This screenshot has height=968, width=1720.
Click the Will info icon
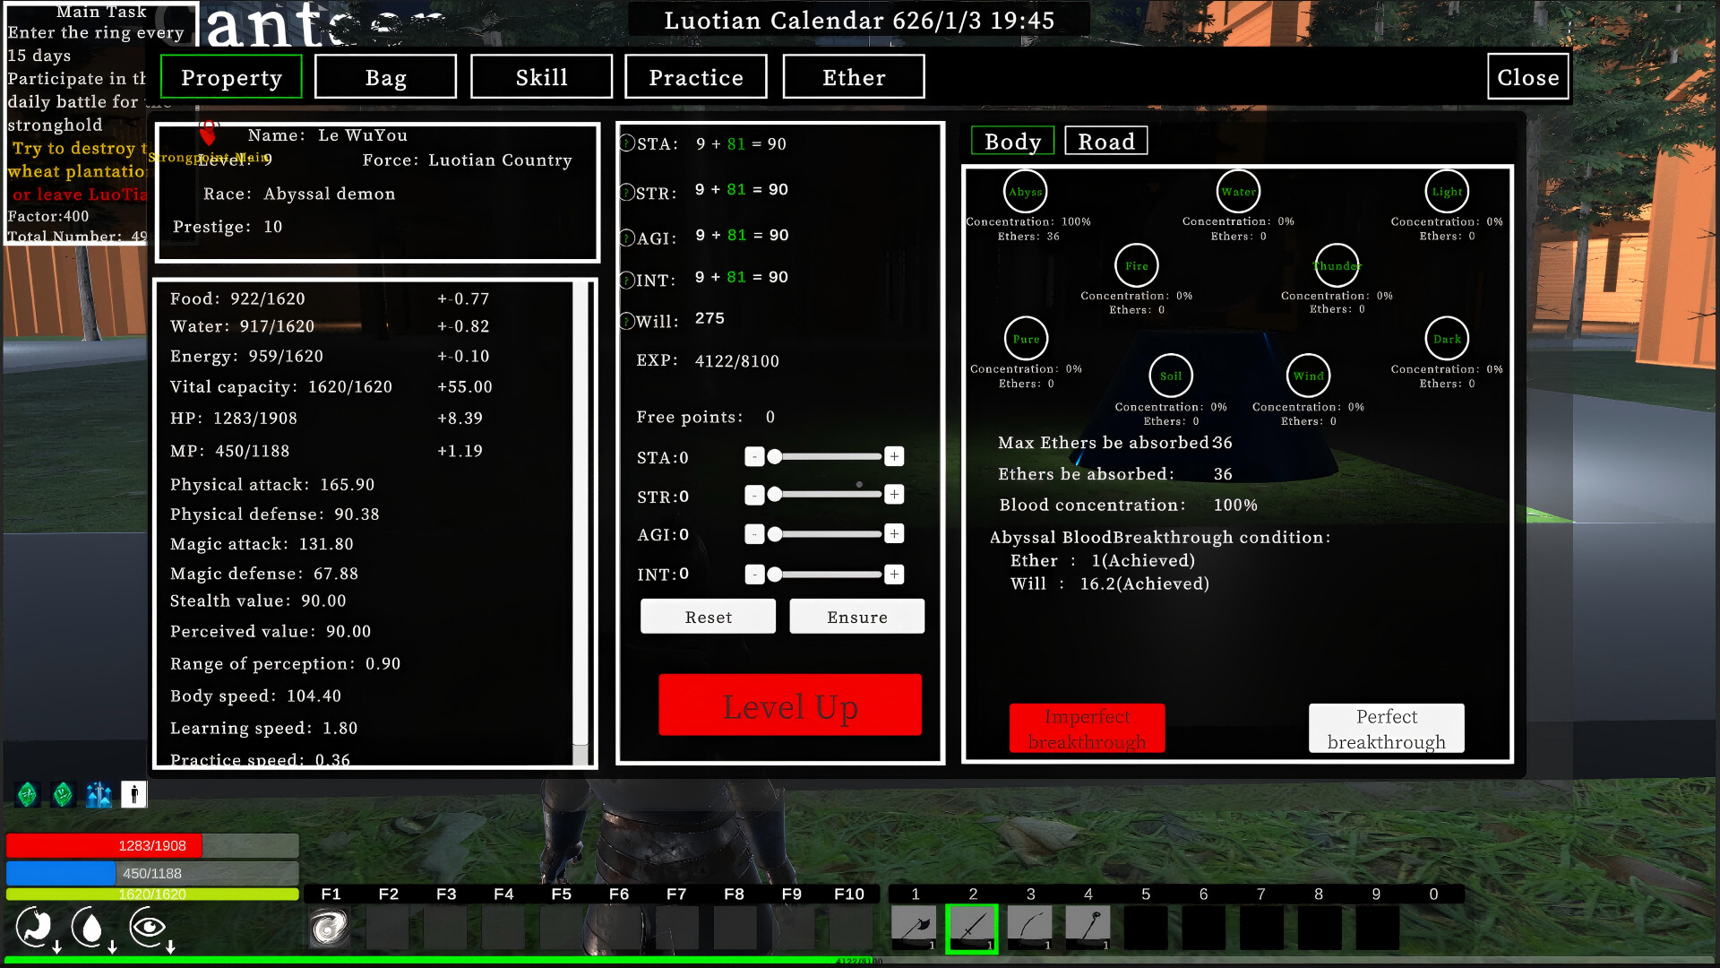point(627,321)
